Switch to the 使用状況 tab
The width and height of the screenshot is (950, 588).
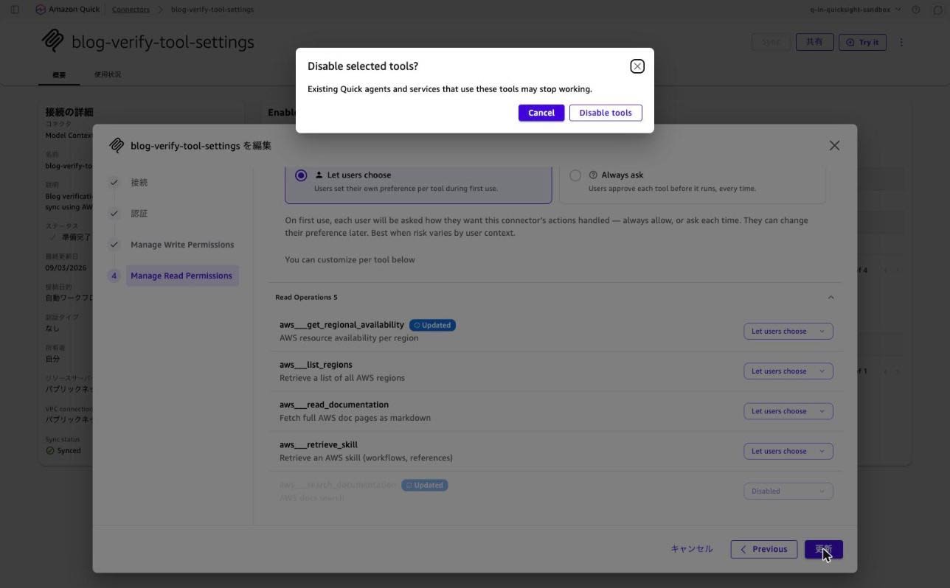[108, 74]
